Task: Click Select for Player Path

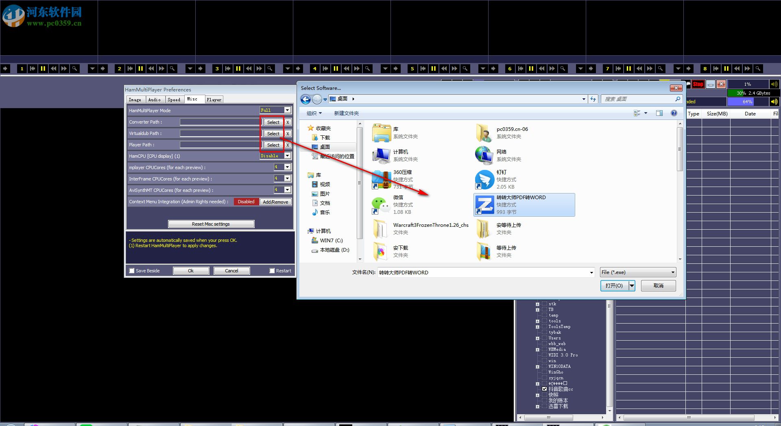Action: tap(273, 145)
